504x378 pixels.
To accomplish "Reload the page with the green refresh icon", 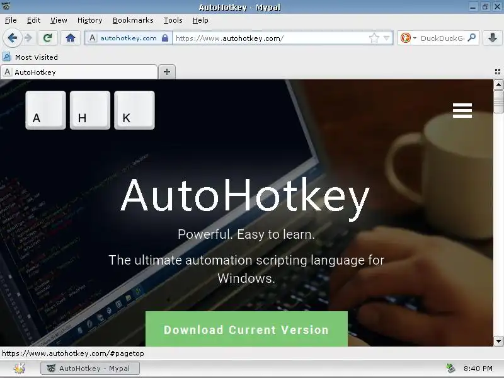I will [48, 38].
